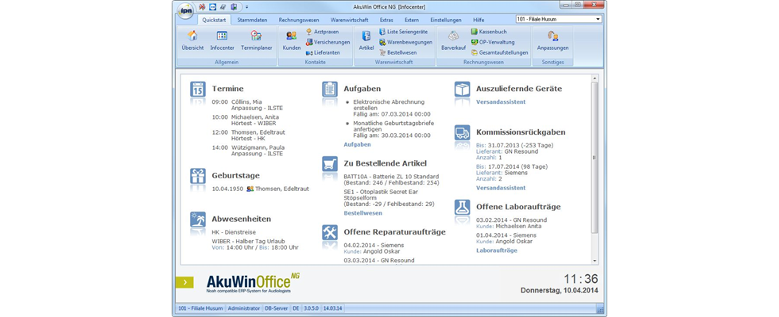Switch to the Stammdaten tab
The image size is (779, 317).
pyautogui.click(x=253, y=21)
